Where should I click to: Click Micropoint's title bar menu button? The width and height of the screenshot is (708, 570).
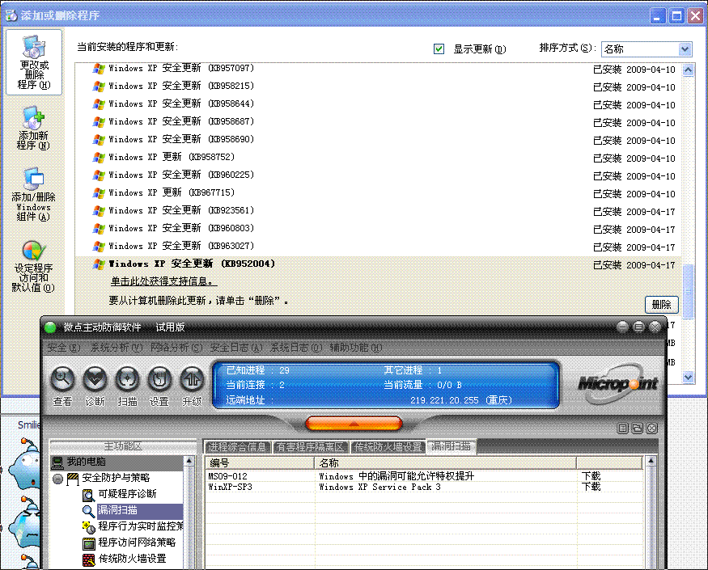point(638,327)
